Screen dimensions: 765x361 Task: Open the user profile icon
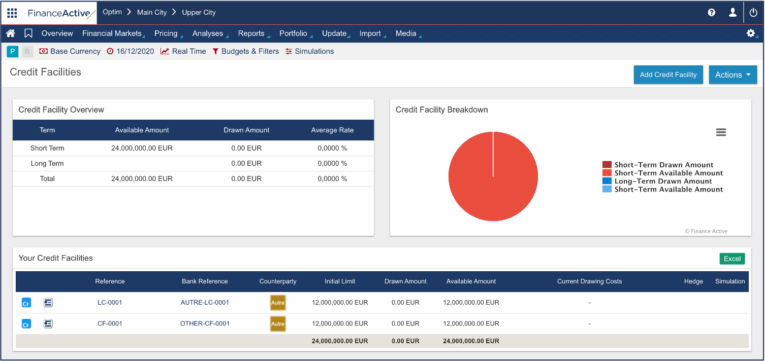pos(732,13)
